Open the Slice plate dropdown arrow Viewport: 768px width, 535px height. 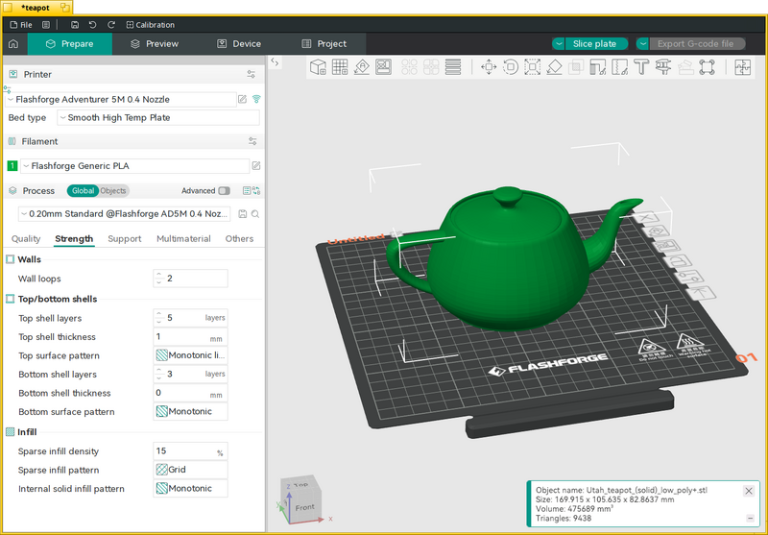click(559, 44)
